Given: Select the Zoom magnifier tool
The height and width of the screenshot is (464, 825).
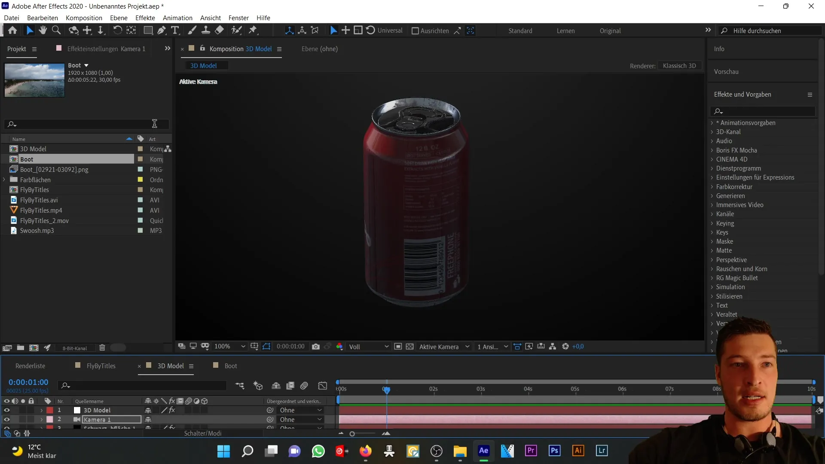Looking at the screenshot, I should [x=56, y=31].
